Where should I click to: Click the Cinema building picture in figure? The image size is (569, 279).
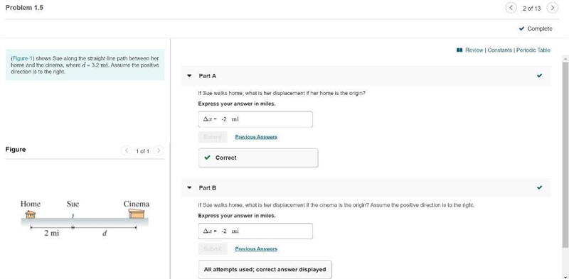[x=137, y=214]
